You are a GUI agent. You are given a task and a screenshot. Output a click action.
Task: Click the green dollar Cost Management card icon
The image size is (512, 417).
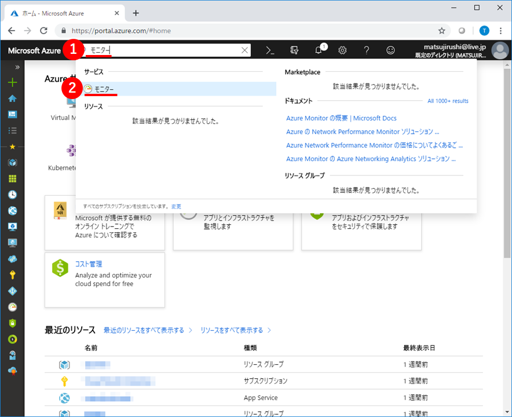coord(60,268)
